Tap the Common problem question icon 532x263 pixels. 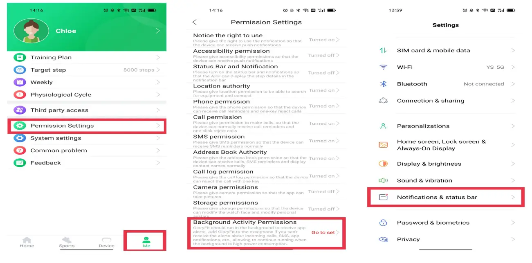[x=20, y=151]
